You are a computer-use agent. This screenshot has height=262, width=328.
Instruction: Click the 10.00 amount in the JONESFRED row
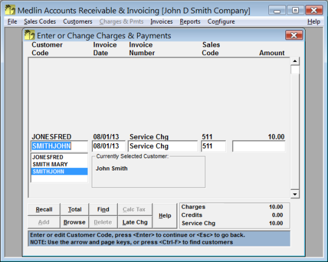click(x=276, y=136)
